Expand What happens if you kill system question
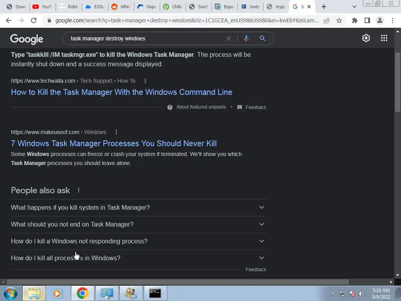The height and width of the screenshot is (301, 401). (x=139, y=208)
